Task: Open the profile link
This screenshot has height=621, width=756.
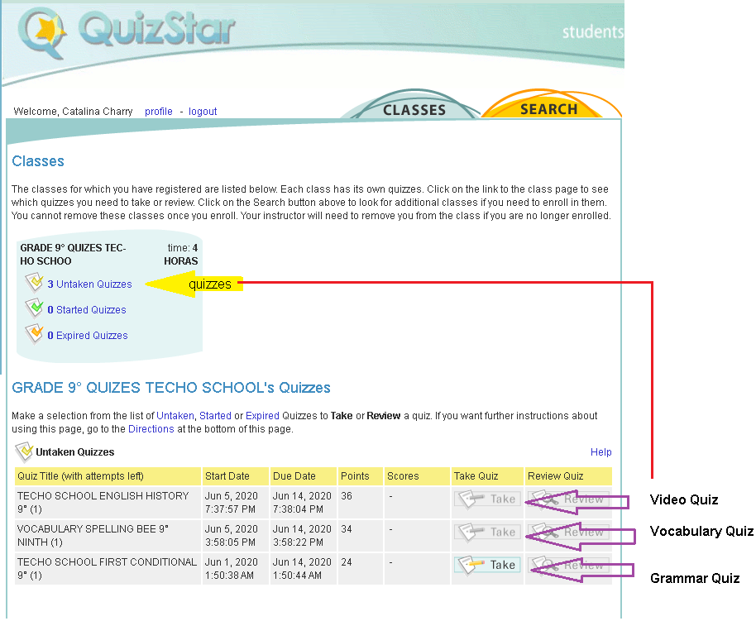Action: tap(159, 112)
